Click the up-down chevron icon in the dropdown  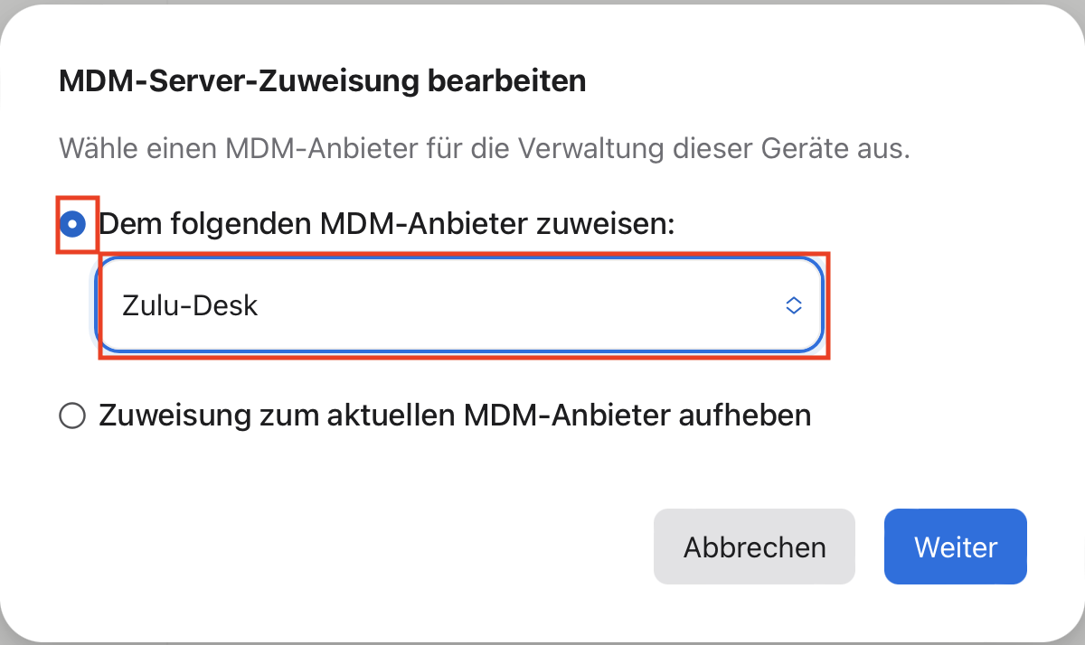tap(793, 305)
